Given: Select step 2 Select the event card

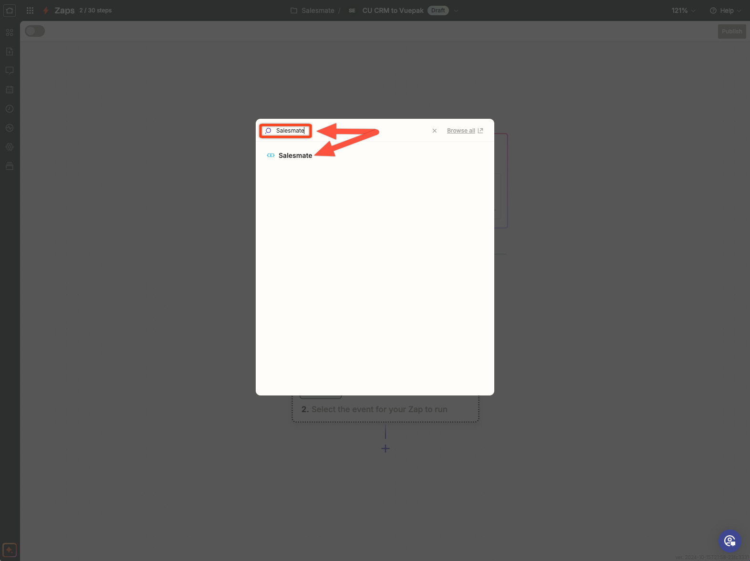Looking at the screenshot, I should 385,409.
